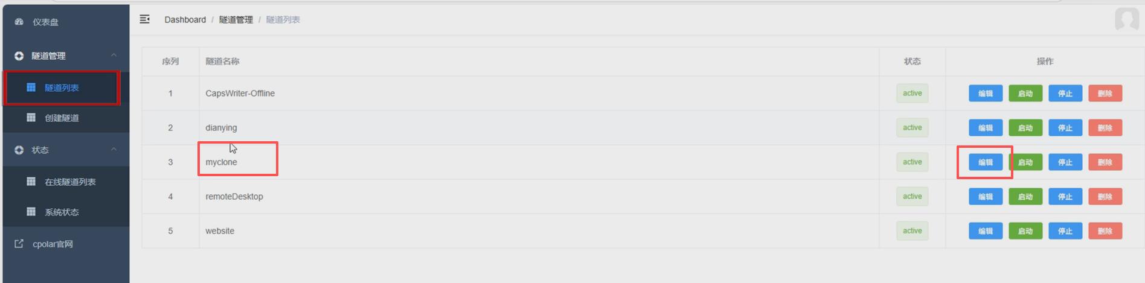Collapse the 状态 menu chevron
Screen dimensions: 1145x283
point(114,149)
